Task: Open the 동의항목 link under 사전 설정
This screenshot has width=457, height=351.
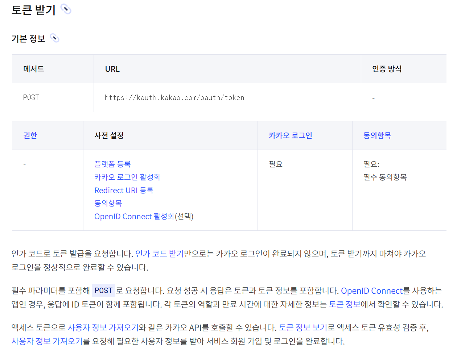Action: tap(108, 203)
